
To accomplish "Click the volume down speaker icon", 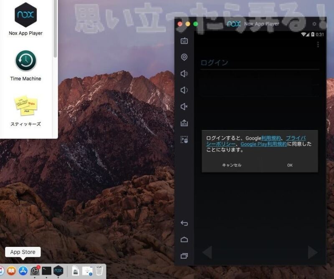I will click(x=184, y=90).
